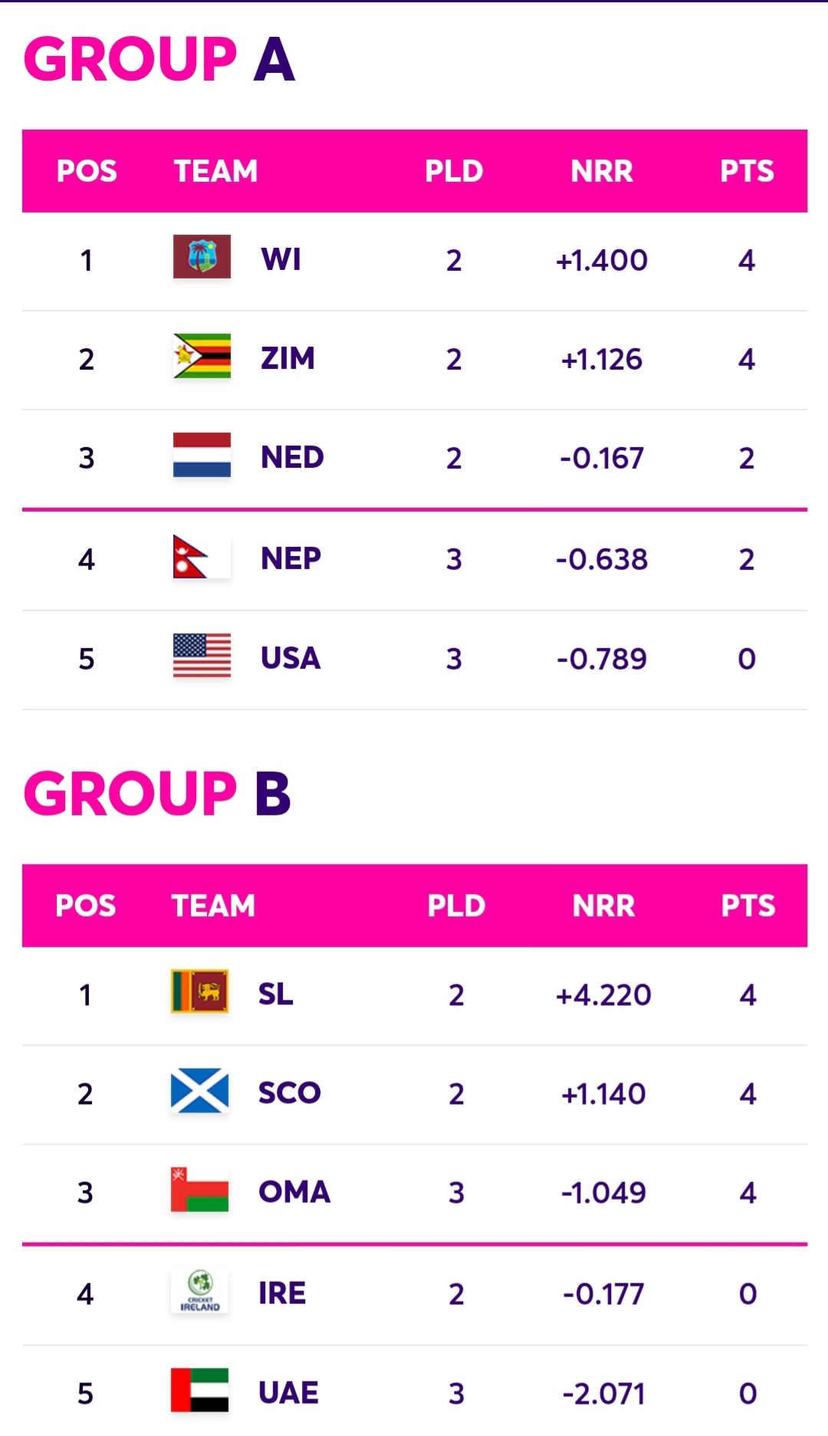Click the Cricket Ireland logo

[199, 1291]
